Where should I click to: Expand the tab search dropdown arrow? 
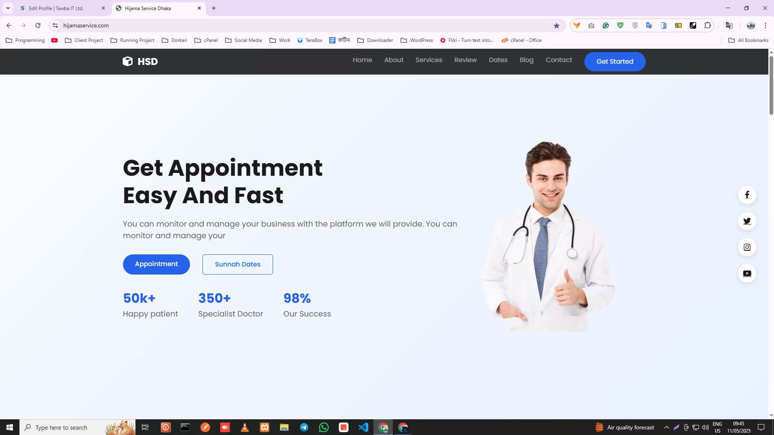coord(8,8)
